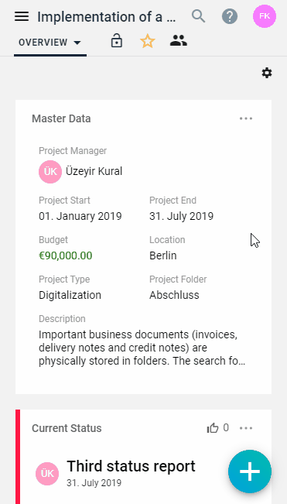Click the search magnifier icon
The image size is (287, 504).
[x=198, y=16]
